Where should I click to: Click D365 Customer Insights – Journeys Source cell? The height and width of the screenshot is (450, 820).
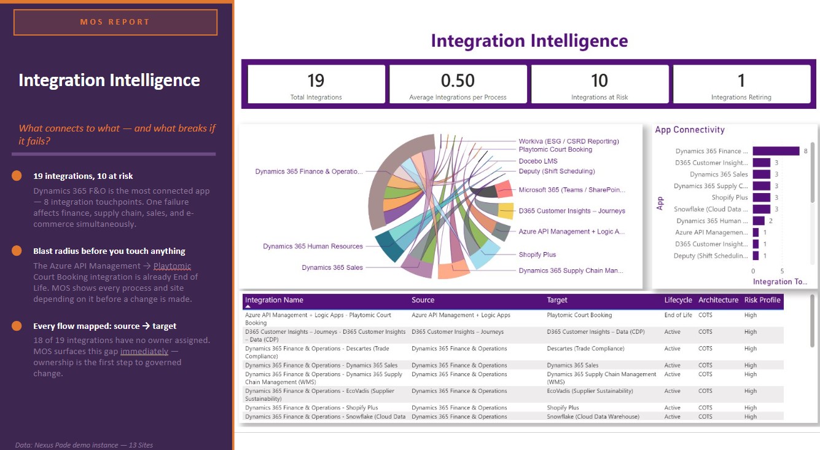458,332
